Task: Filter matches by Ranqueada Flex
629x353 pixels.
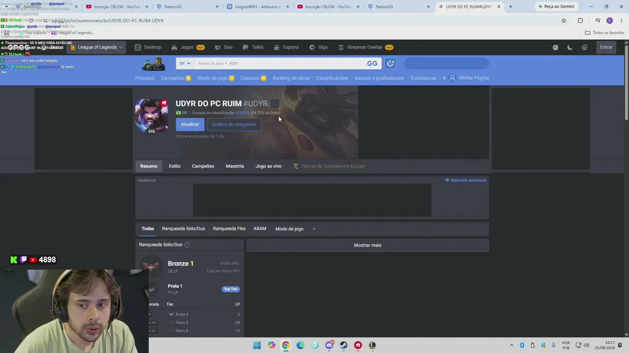Action: coord(229,229)
